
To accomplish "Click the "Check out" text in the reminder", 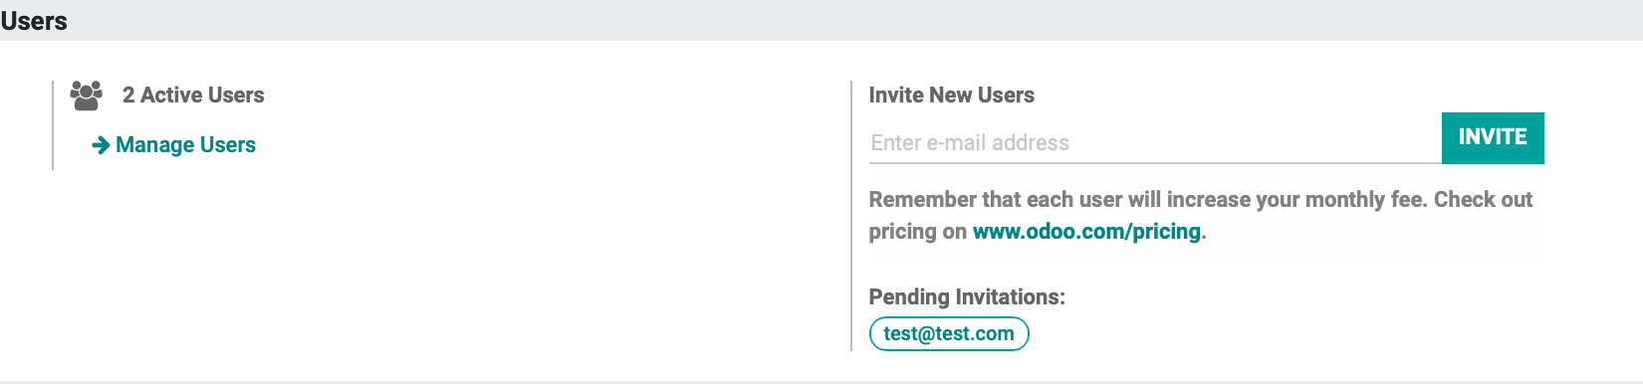I will coord(1484,199).
